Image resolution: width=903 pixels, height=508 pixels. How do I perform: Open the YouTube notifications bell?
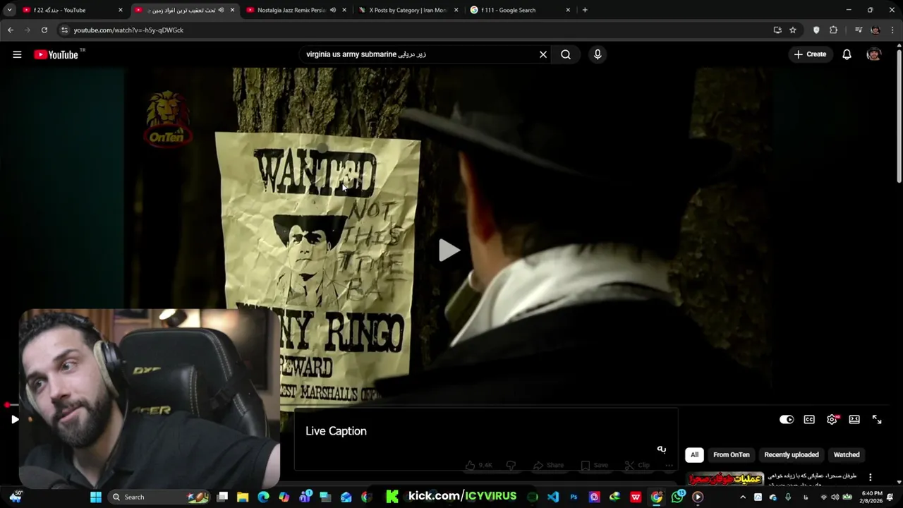(x=847, y=54)
